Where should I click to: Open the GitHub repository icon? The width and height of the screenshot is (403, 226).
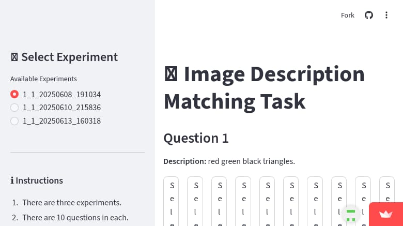point(368,15)
